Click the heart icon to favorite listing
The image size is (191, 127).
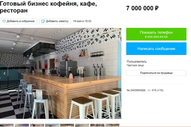[x=4, y=21]
